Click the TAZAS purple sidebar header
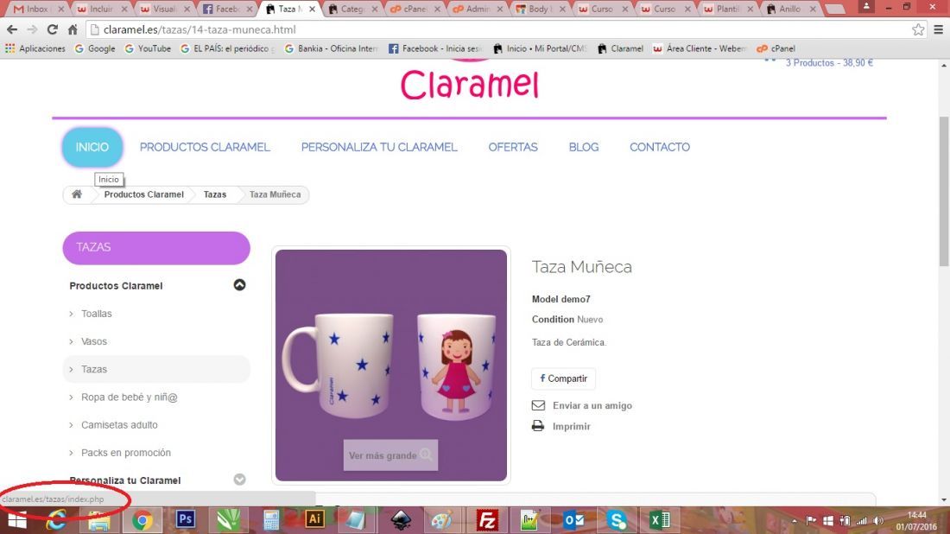Viewport: 950px width, 534px height. (x=156, y=247)
